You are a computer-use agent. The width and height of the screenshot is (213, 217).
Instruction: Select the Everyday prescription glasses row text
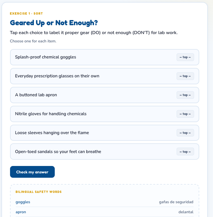tap(57, 76)
